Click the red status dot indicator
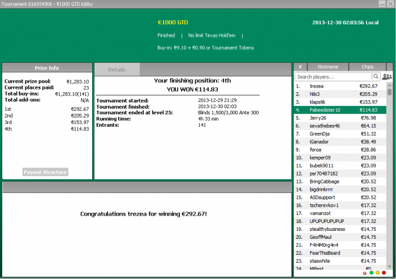 pyautogui.click(x=384, y=273)
